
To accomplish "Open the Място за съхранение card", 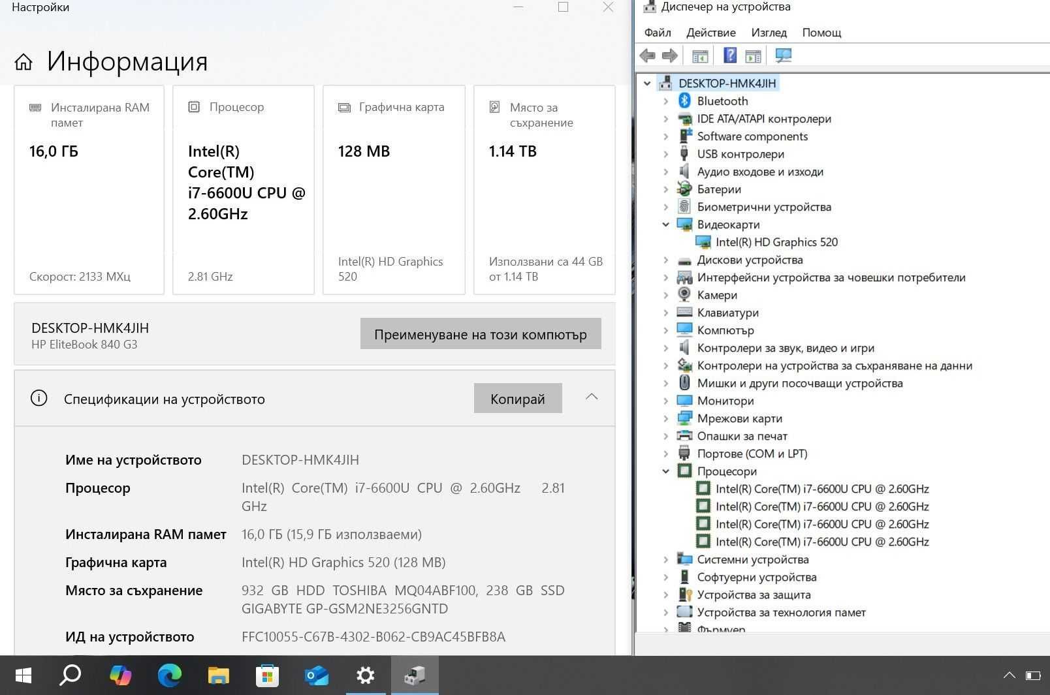I will click(545, 190).
